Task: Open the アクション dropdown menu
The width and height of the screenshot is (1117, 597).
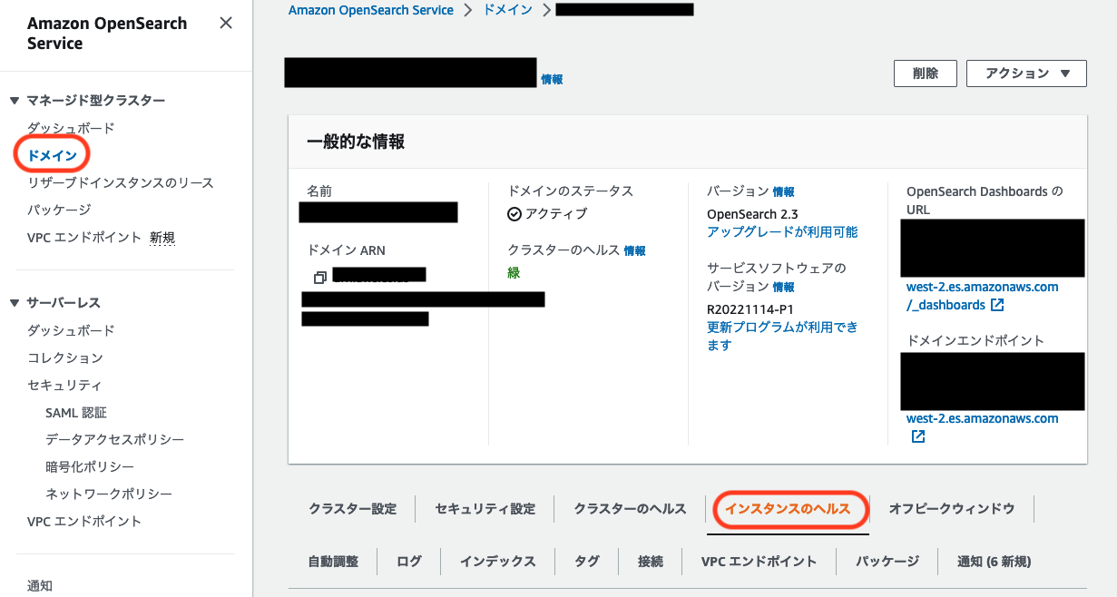Action: 1026,73
